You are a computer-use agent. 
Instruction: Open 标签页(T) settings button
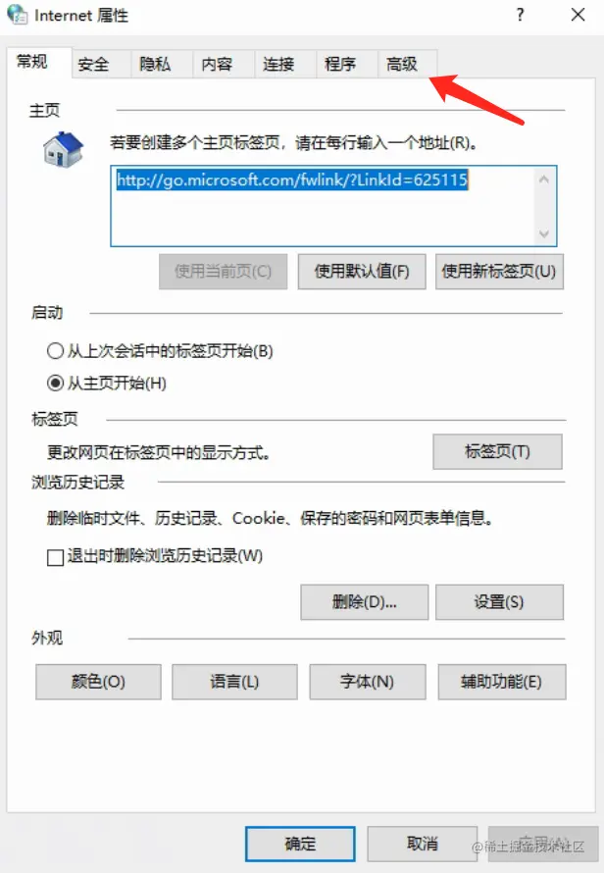point(497,451)
